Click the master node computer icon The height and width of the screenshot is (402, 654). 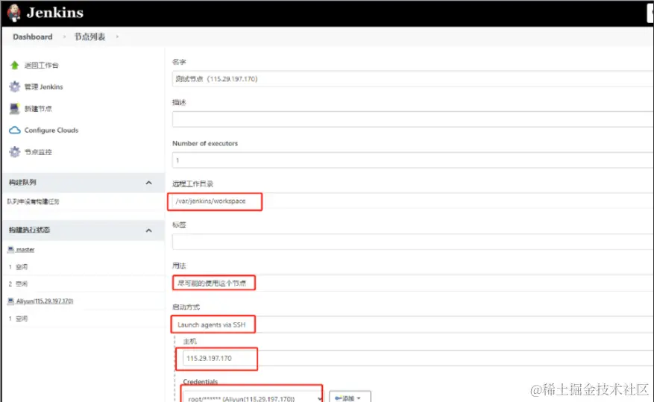click(x=11, y=249)
